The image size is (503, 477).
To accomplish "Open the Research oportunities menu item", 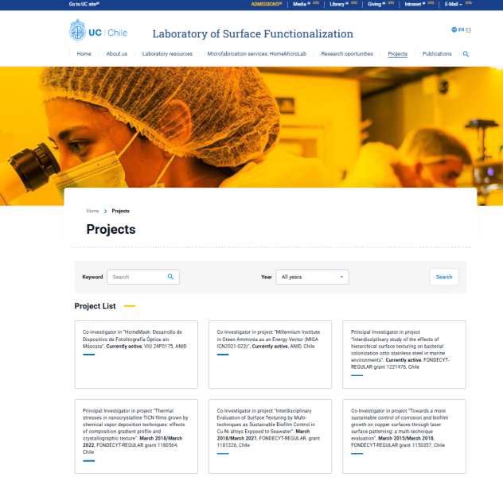I will pos(347,54).
